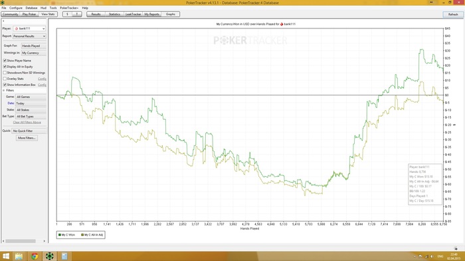The image size is (465, 261).
Task: Open the Date Today filter
Action: [31, 103]
